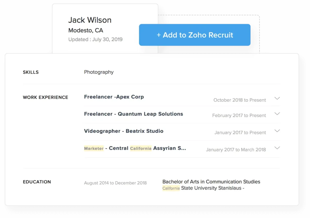The image size is (310, 218).
Task: Click the EDUCATION section label
Action: (37, 182)
